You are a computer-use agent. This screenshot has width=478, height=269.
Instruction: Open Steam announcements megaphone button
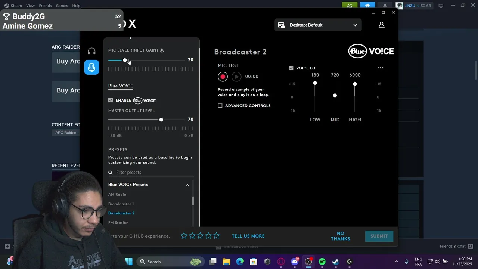[x=367, y=6]
